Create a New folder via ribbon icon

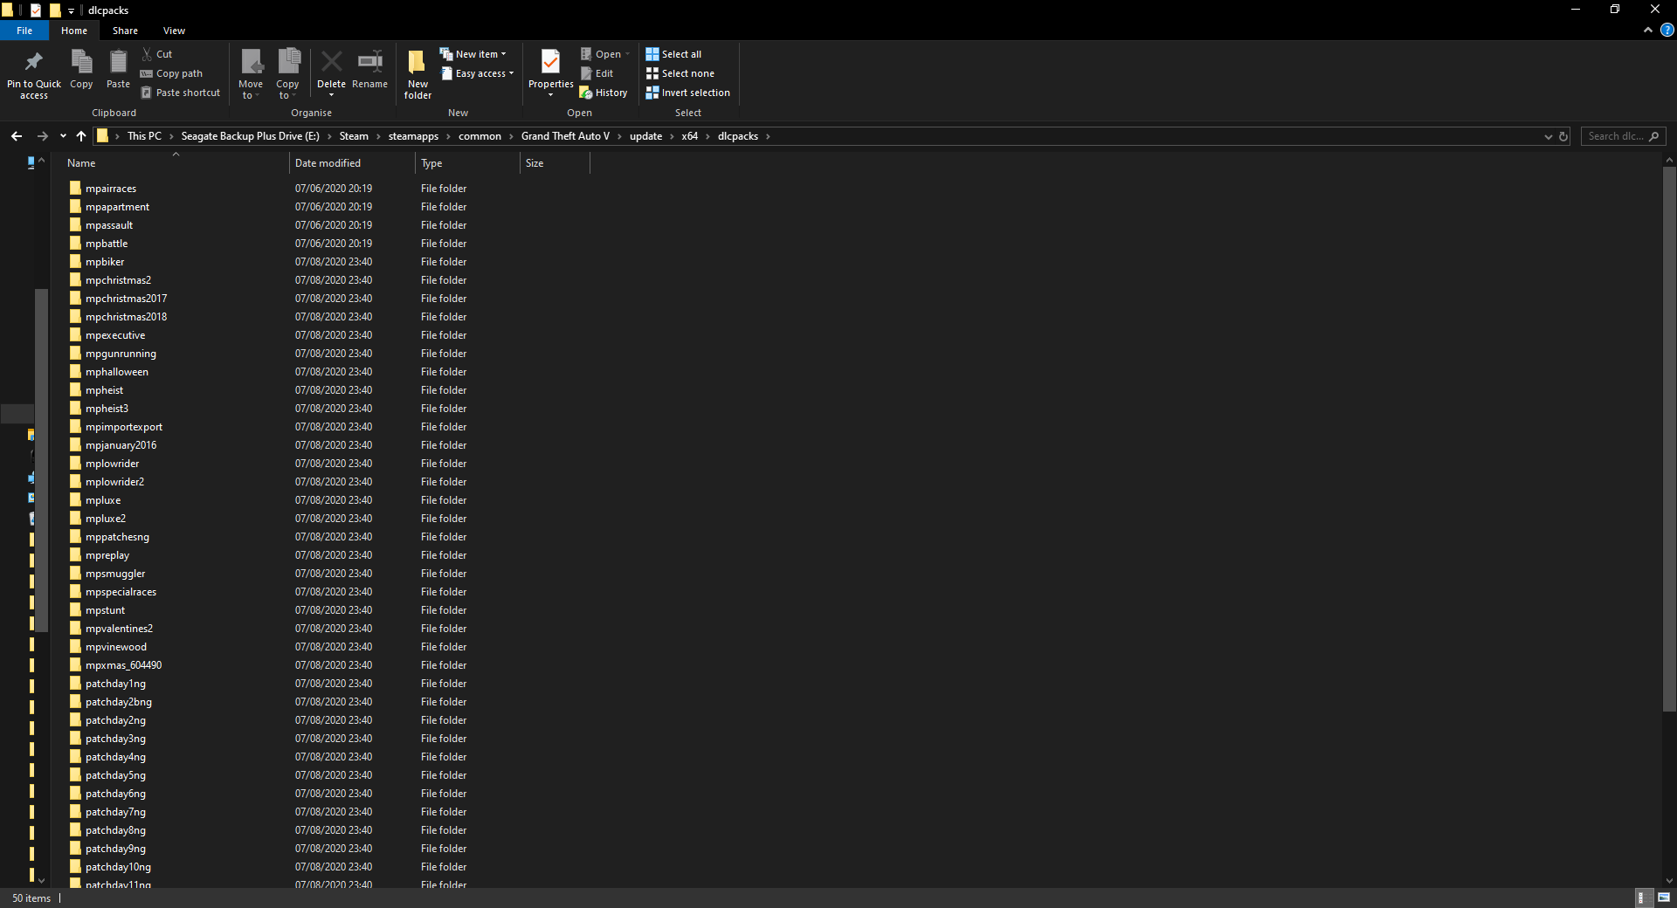pos(418,62)
